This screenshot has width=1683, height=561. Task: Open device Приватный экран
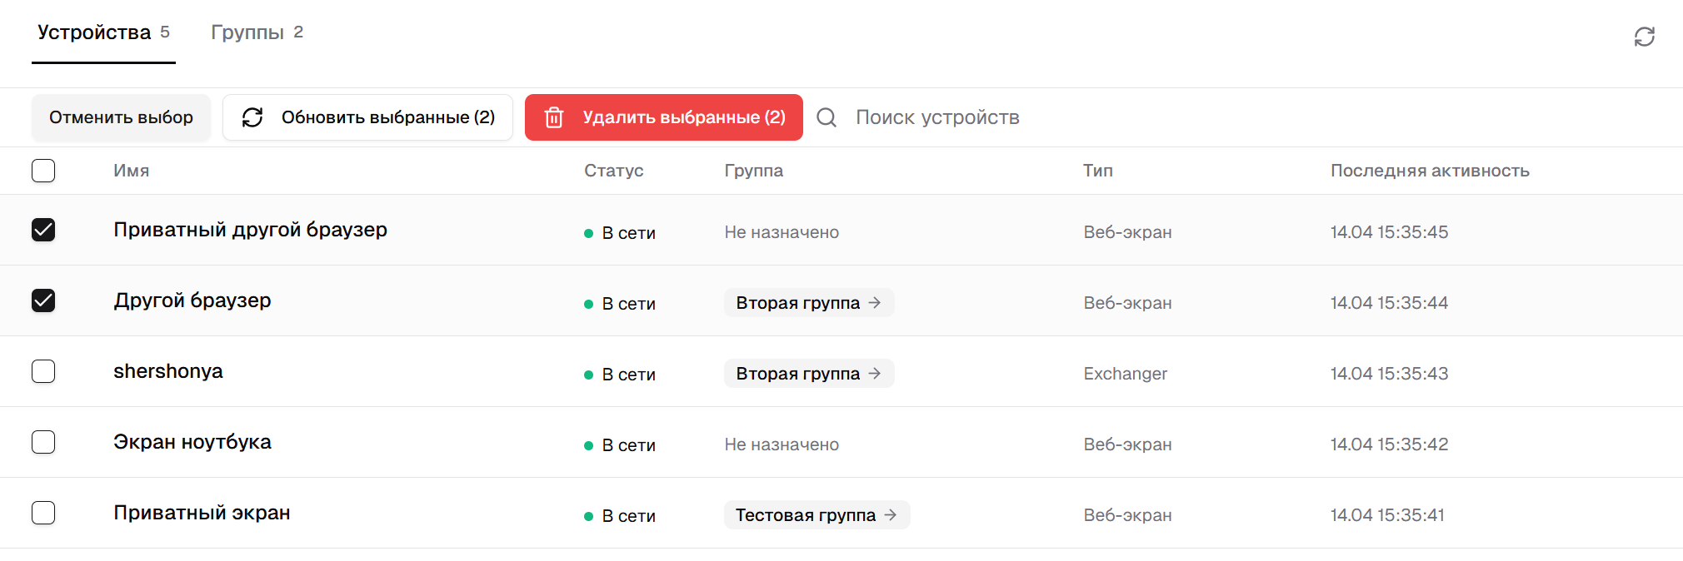[202, 513]
